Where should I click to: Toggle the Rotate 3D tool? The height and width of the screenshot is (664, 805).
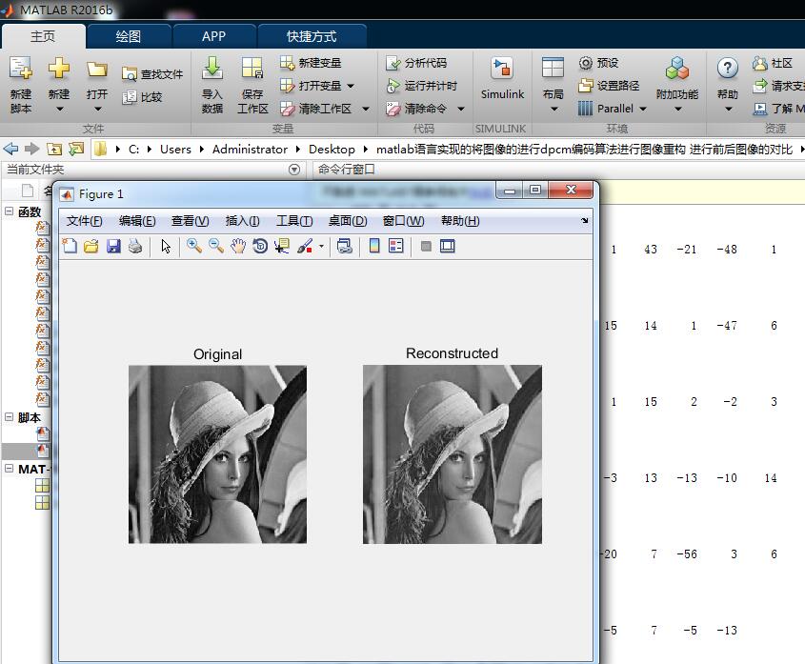[x=260, y=246]
